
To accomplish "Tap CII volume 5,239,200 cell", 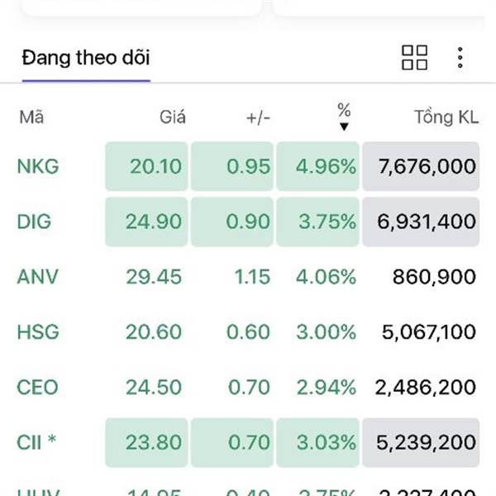I will (x=421, y=442).
